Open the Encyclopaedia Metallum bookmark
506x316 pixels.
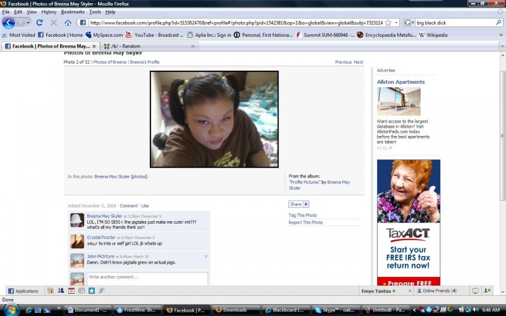pos(386,35)
